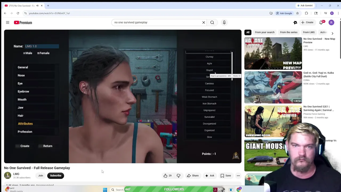Go back with the browser back arrow
The height and width of the screenshot is (192, 341).
tap(5, 13)
